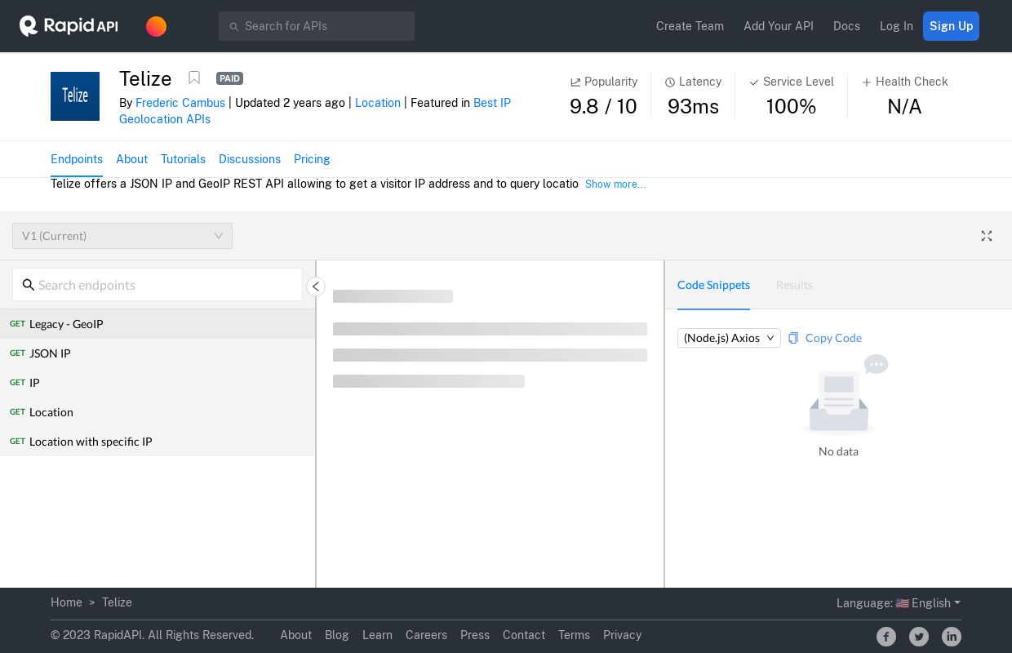Collapse the endpoints sidebar with the arrow
Image resolution: width=1012 pixels, height=653 pixels.
point(316,287)
